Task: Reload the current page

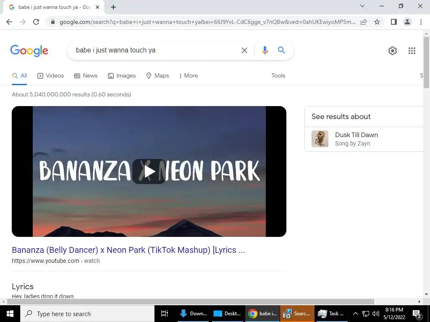Action: [36, 22]
